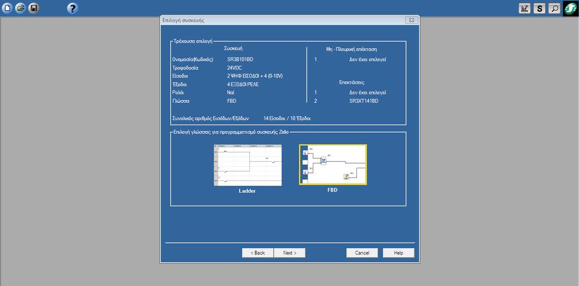Click the New file icon

click(x=7, y=8)
